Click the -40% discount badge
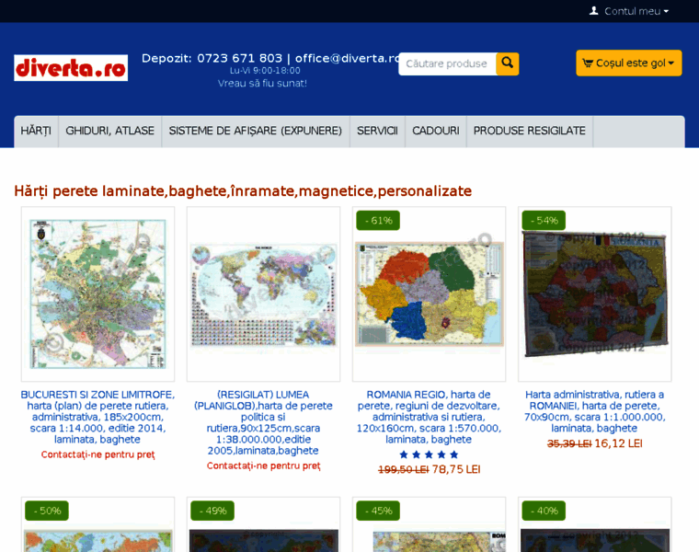This screenshot has height=552, width=699. pos(544,511)
